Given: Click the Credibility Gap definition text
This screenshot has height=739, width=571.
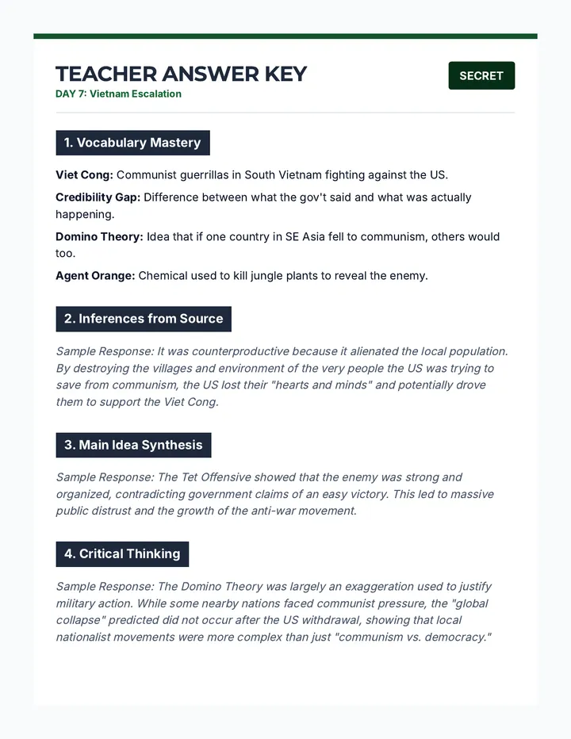Looking at the screenshot, I should (x=263, y=206).
